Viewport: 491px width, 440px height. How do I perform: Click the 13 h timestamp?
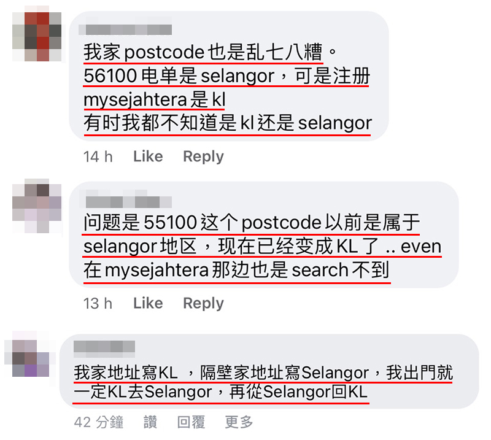(98, 304)
